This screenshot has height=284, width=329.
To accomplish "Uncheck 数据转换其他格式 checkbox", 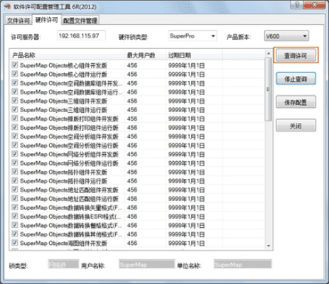I will (15, 234).
